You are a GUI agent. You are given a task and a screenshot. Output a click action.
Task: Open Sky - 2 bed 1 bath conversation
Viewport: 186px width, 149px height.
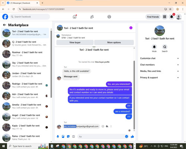pyautogui.click(x=25, y=64)
